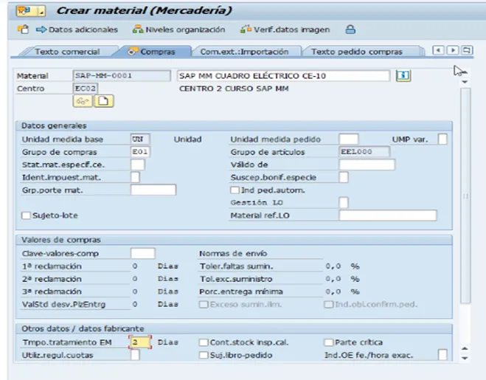Open Niveles organización

[x=178, y=30]
